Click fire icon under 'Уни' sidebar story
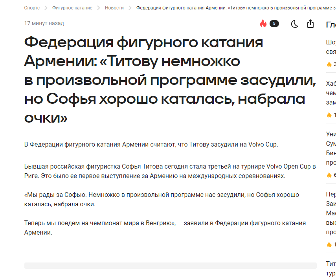Image resolution: width=336 pixels, height=279 pixels. pos(329,175)
